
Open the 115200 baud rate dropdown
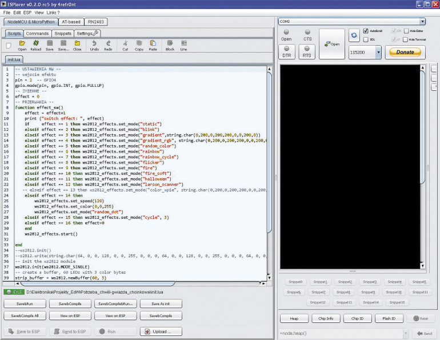pyautogui.click(x=378, y=52)
